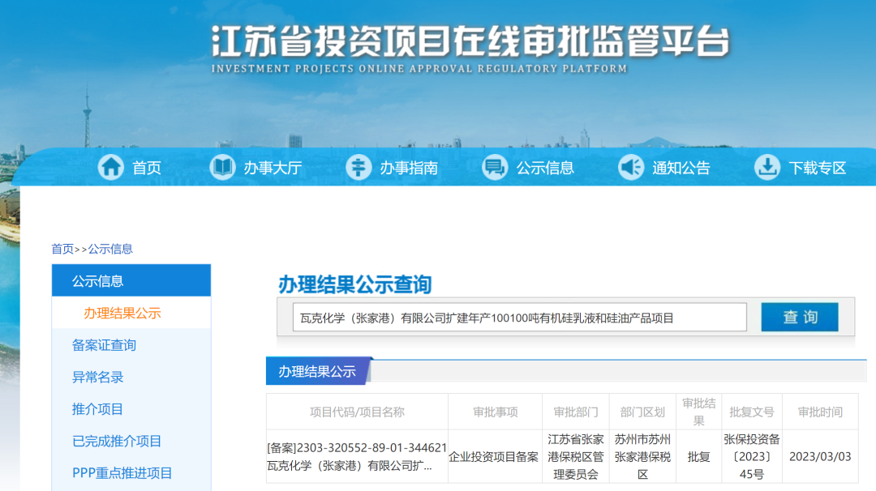This screenshot has height=491, width=876.
Task: Click the download icon for 下载专区
Action: 767,168
